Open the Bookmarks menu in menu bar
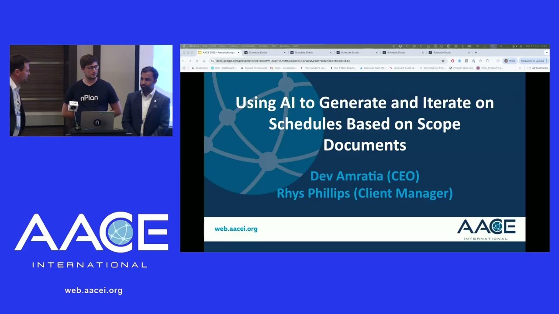 pyautogui.click(x=248, y=46)
